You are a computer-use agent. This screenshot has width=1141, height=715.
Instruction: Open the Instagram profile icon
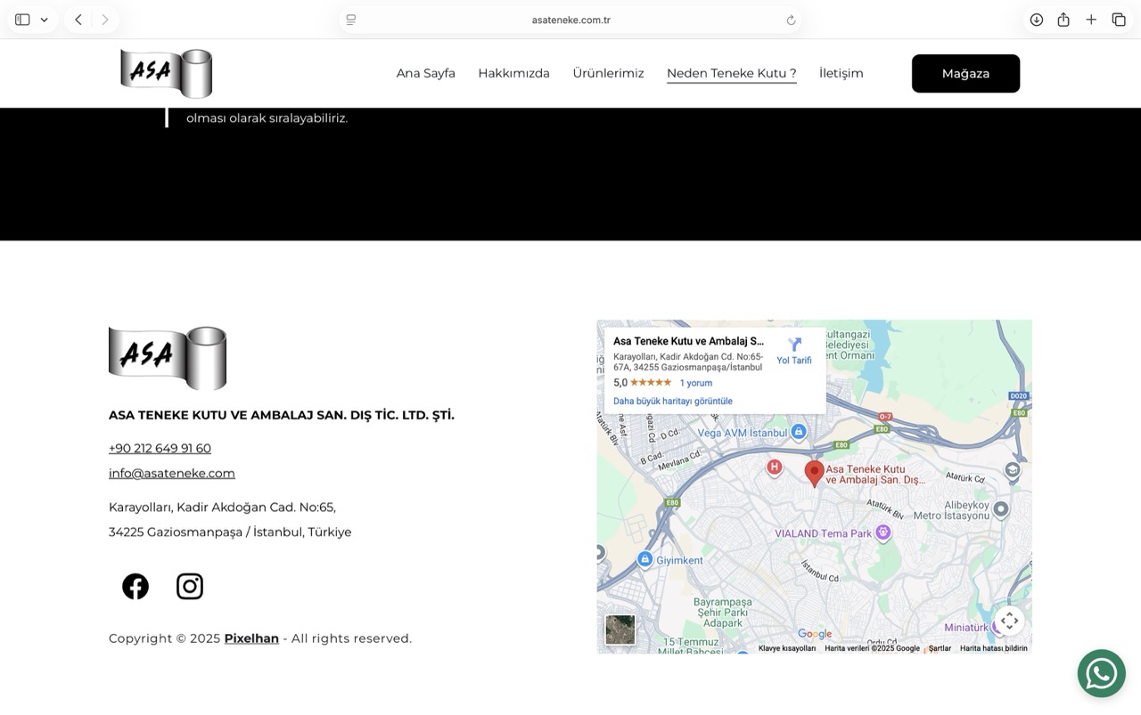coord(190,586)
